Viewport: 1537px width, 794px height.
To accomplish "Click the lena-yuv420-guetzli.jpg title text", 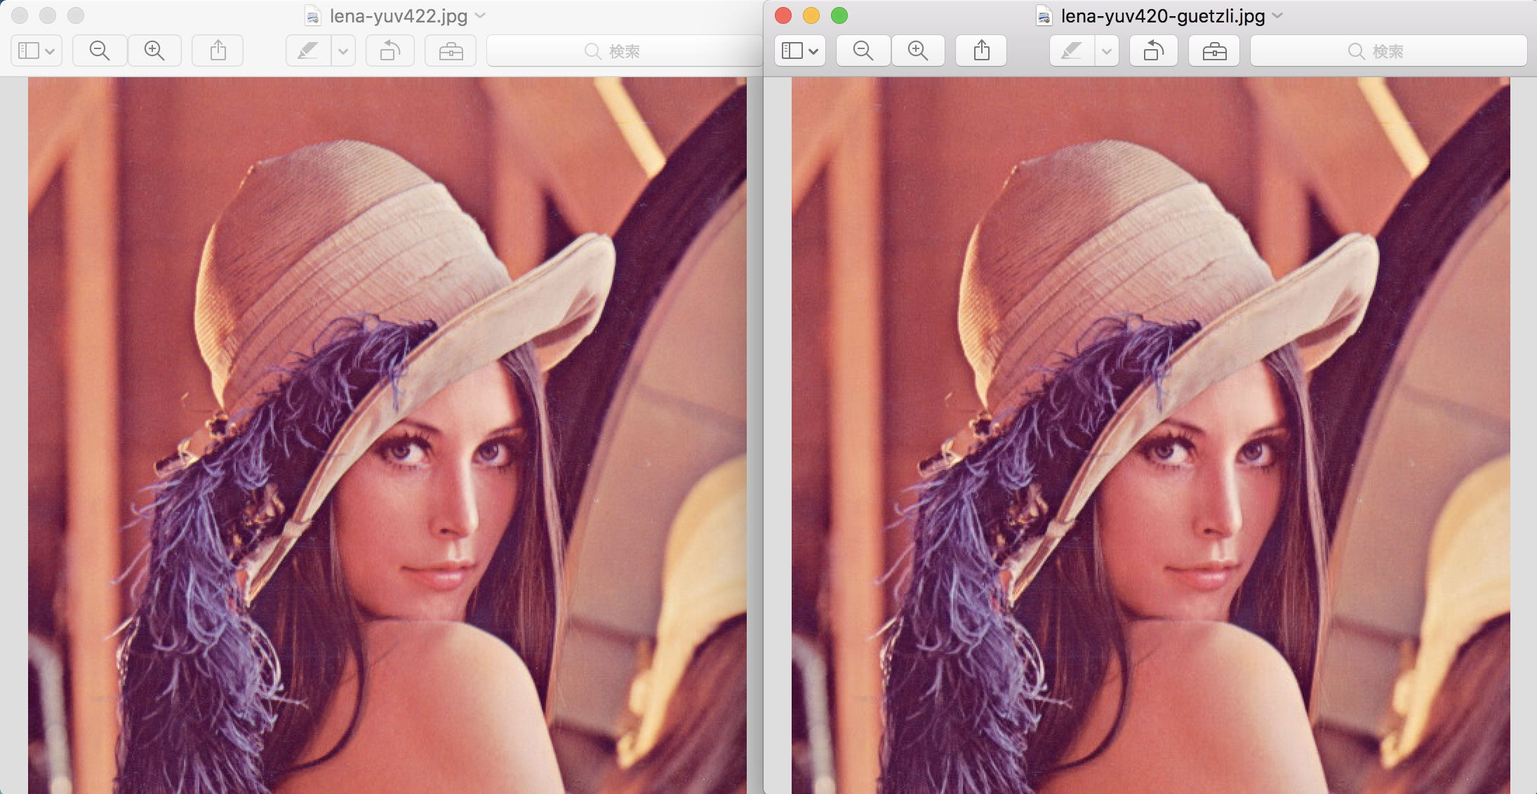I will click(1163, 15).
